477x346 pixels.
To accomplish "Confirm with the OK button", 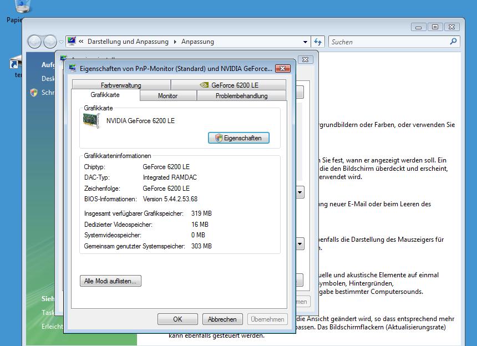I will [x=177, y=319].
